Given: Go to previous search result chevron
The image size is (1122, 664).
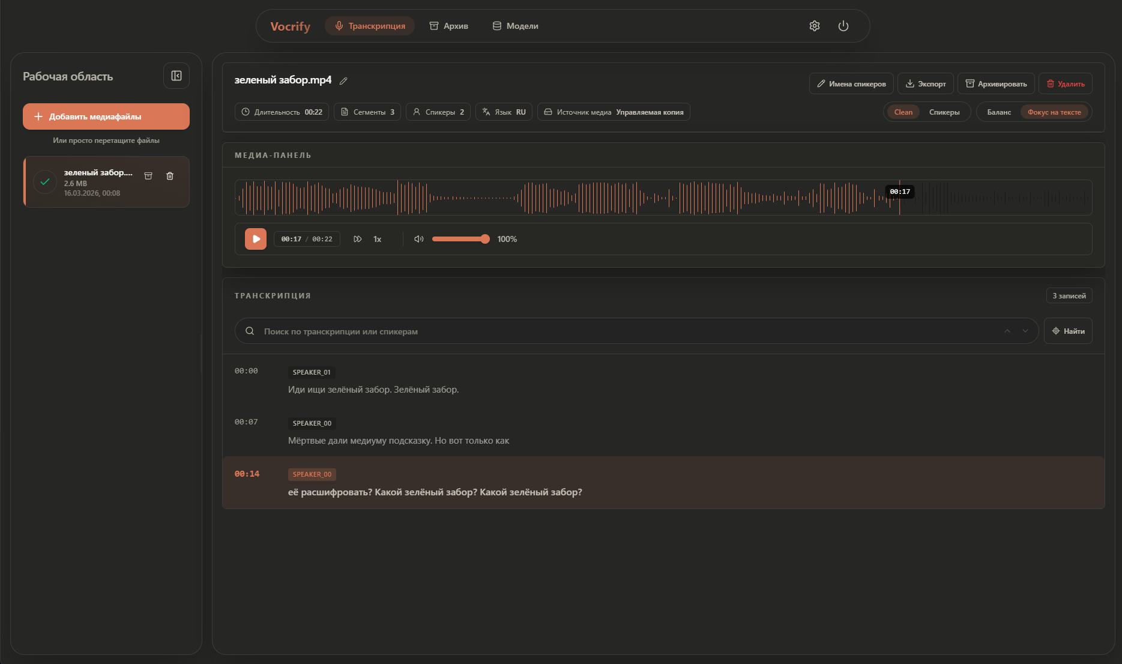Looking at the screenshot, I should 1007,331.
